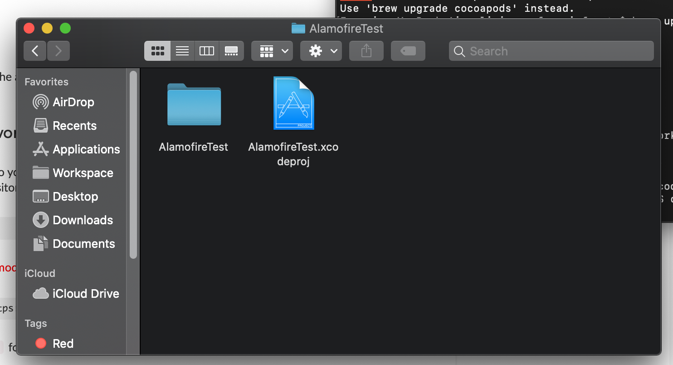Switch to icon view in Finder toolbar
Viewport: 673px width, 365px height.
pos(157,51)
